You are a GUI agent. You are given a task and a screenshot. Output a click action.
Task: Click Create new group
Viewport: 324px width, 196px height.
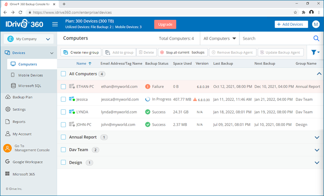[x=81, y=52]
